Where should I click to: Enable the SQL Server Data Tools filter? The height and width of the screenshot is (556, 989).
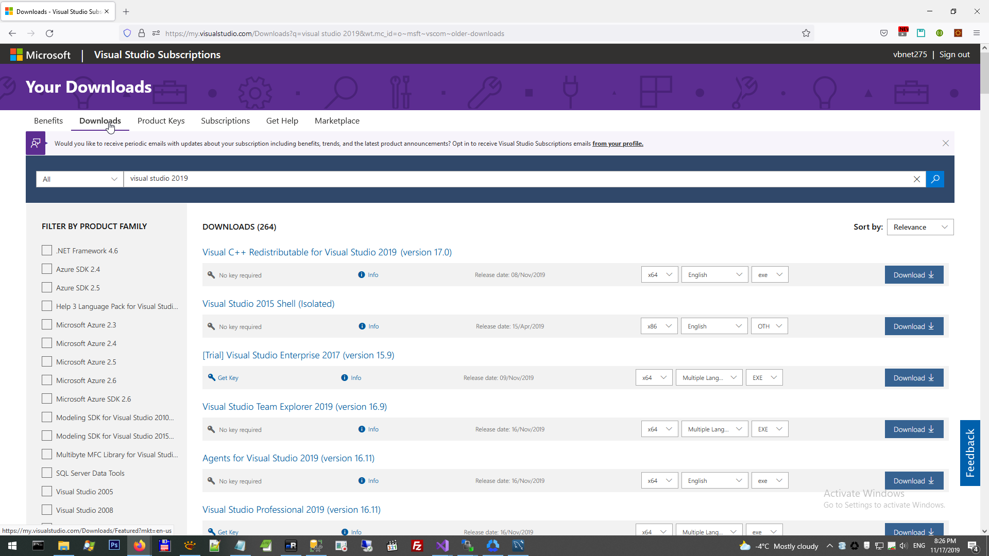(47, 473)
